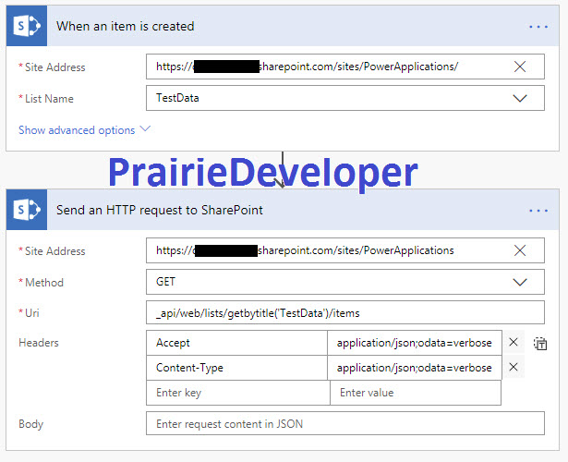The image size is (568, 462).
Task: Open the ellipsis menu for When an item is created
Action: tap(538, 27)
